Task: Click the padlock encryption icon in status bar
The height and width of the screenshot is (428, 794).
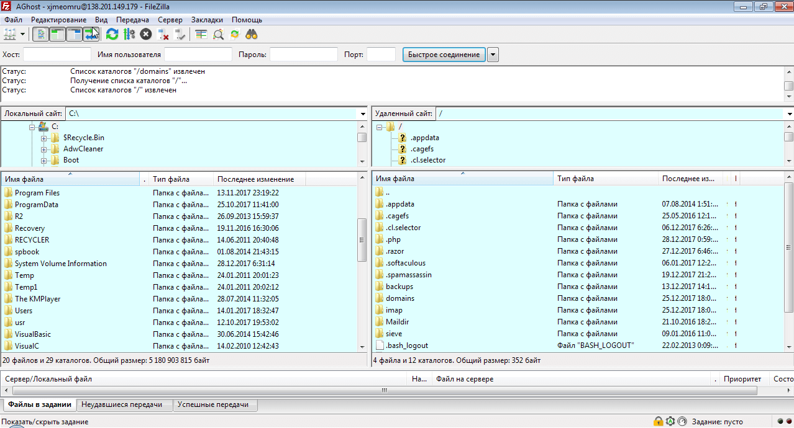Action: click(x=658, y=422)
